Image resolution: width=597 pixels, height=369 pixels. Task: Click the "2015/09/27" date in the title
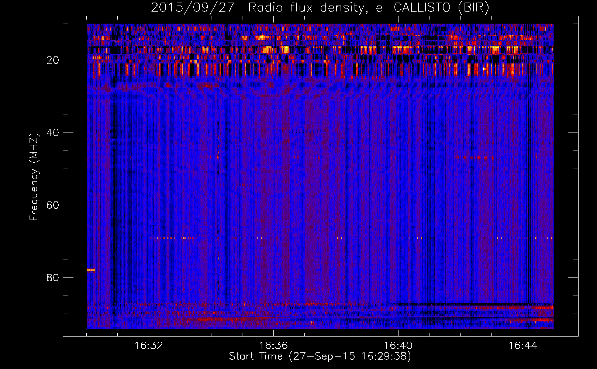(x=192, y=8)
